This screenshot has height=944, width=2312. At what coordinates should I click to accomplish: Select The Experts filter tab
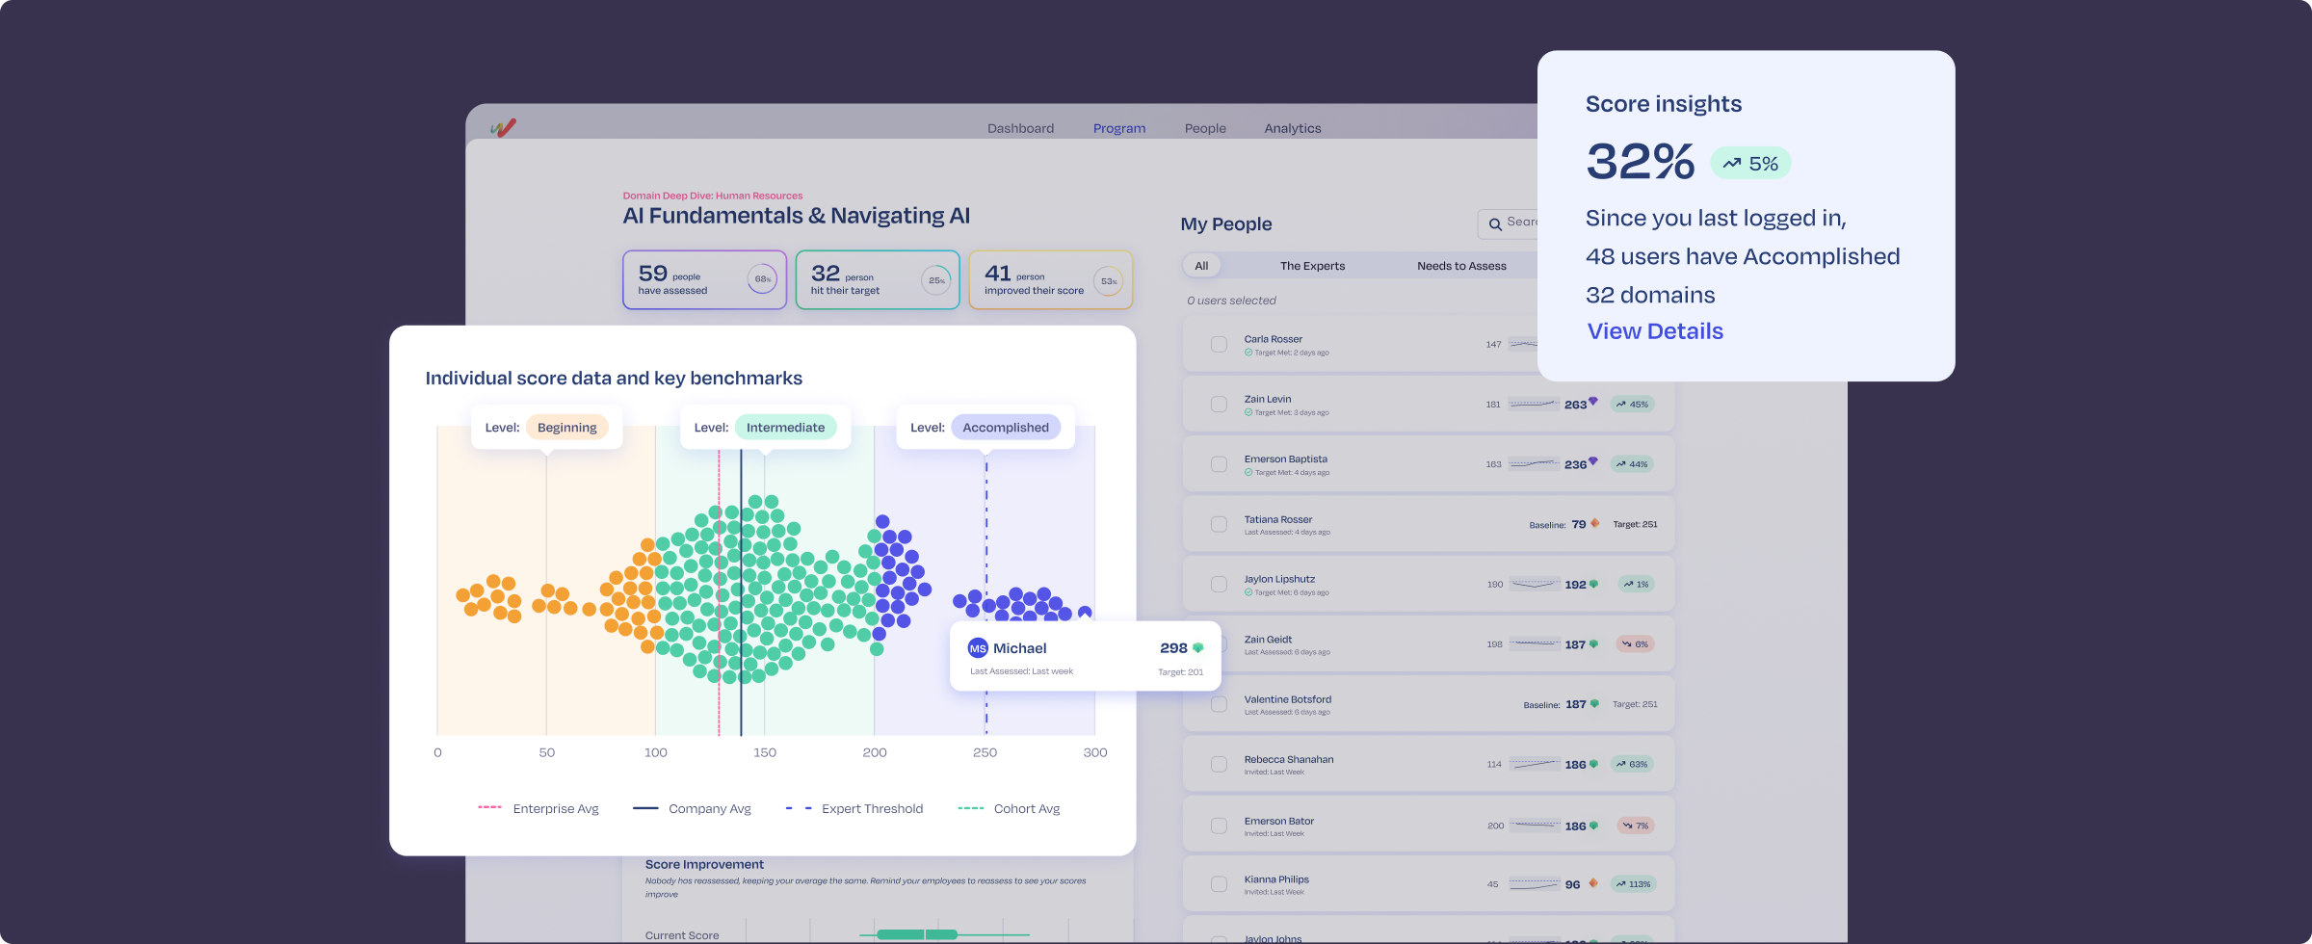click(1312, 266)
